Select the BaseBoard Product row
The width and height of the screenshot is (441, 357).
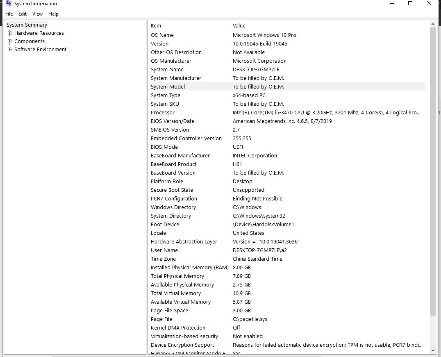286,164
